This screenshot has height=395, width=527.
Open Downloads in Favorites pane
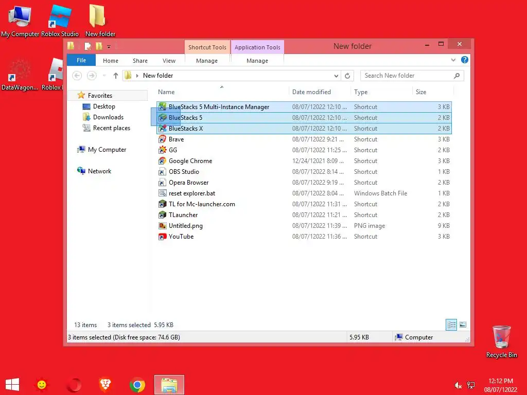[108, 117]
